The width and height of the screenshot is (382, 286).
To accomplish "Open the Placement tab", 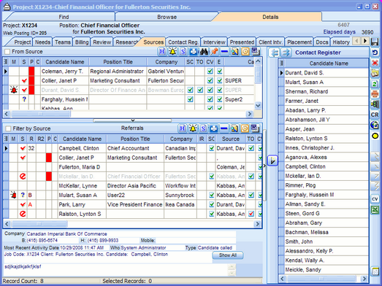I will (299, 42).
